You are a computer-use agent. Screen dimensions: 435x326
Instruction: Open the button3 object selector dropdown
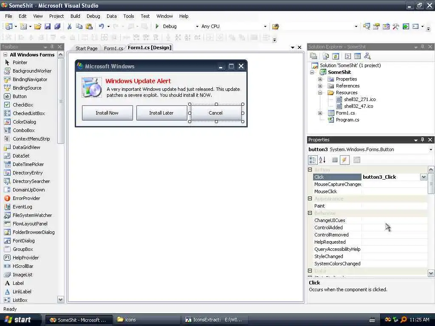coord(431,150)
